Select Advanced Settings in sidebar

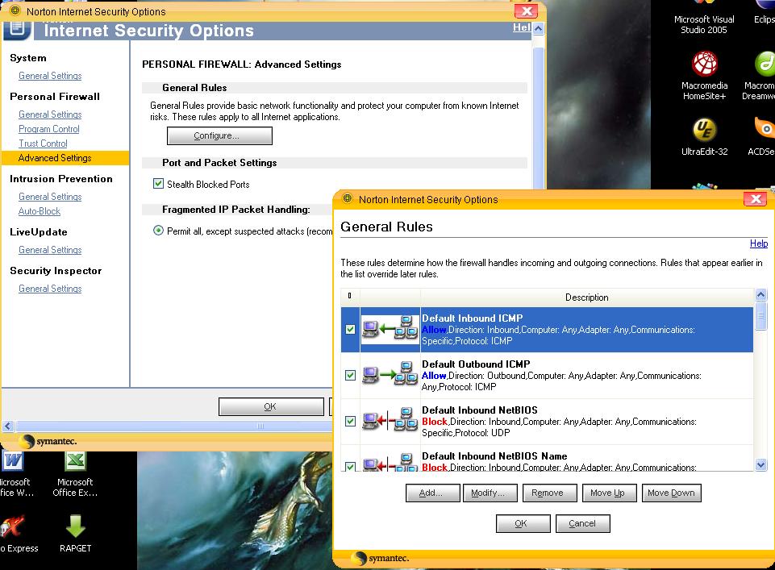pos(65,157)
